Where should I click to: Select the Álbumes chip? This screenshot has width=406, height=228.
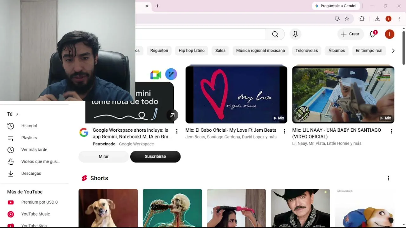(337, 51)
